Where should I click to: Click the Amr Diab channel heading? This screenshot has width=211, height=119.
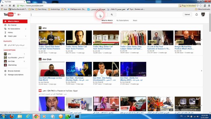[x=47, y=59]
